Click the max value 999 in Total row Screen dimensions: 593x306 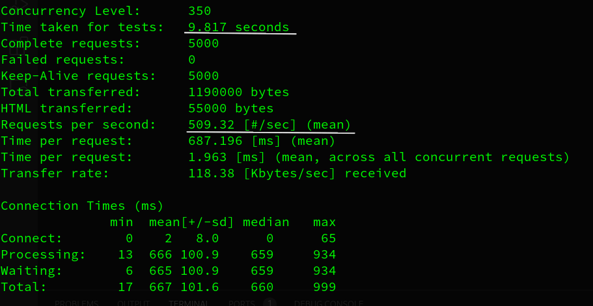coord(324,287)
